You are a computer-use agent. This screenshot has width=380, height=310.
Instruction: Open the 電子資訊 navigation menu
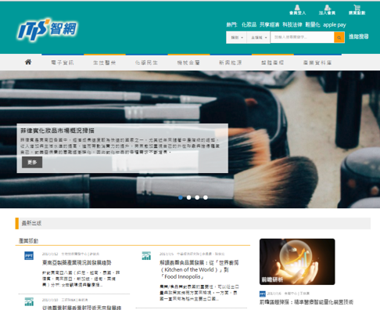[63, 63]
